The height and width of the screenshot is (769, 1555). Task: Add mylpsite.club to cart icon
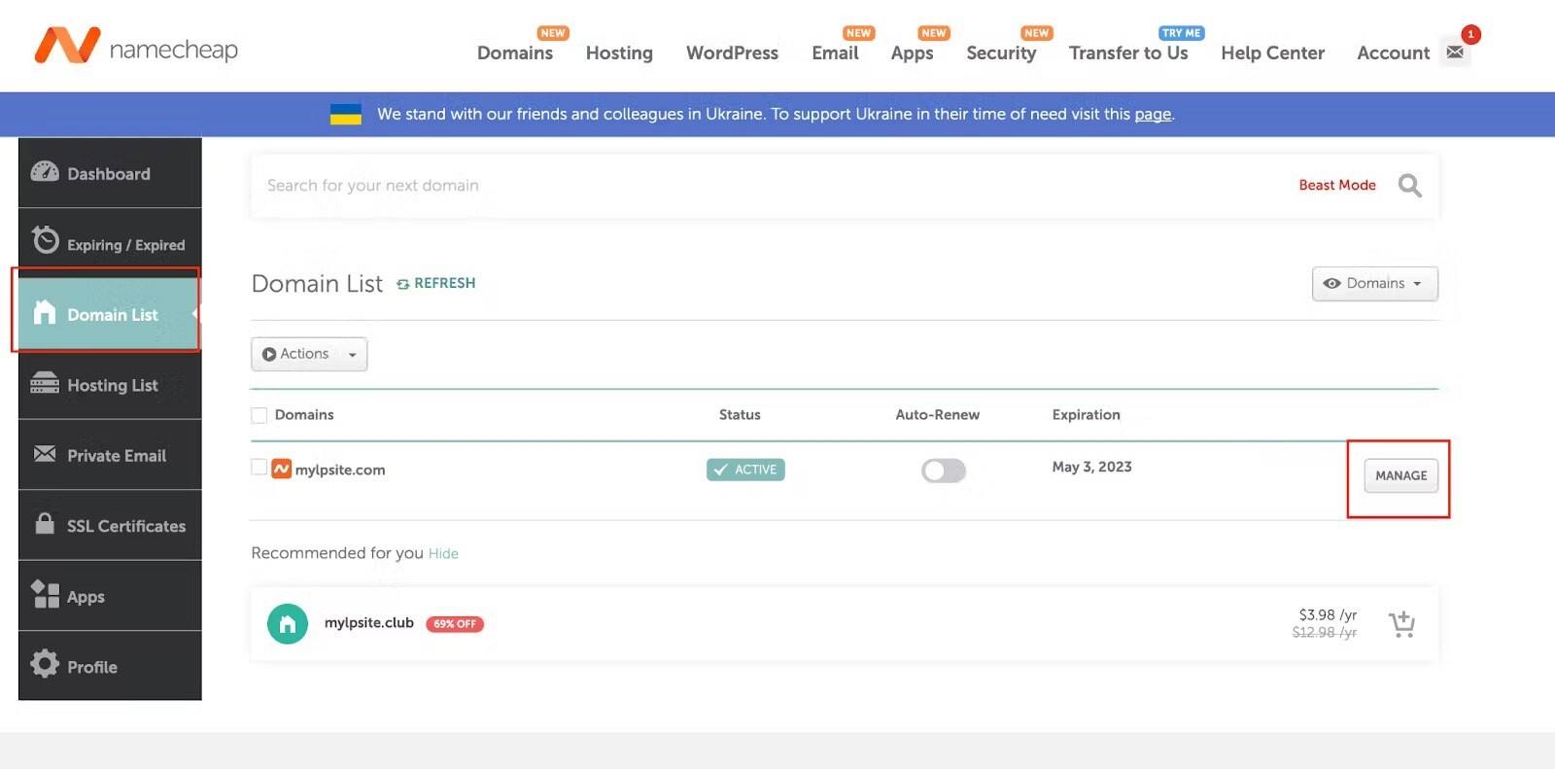point(1401,624)
